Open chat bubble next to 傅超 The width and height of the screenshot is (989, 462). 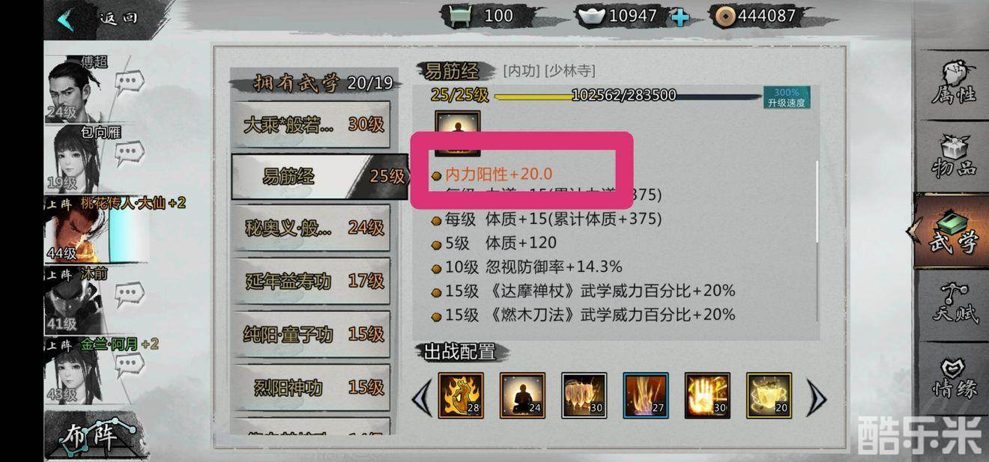pos(130,82)
